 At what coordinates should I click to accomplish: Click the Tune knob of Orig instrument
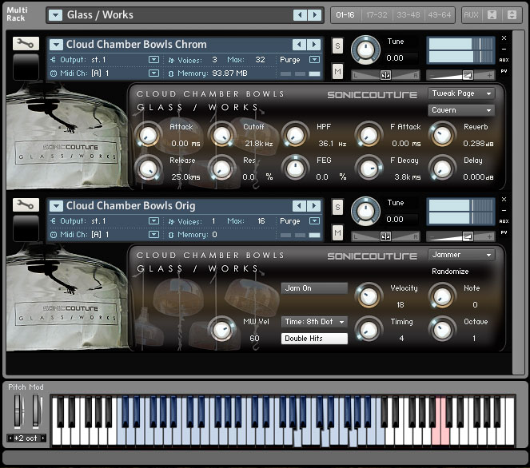pyautogui.click(x=365, y=211)
